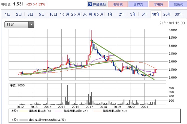Screen dimensions: 187x124
Task: Click the 株価更新 button label
Action: 99,4
